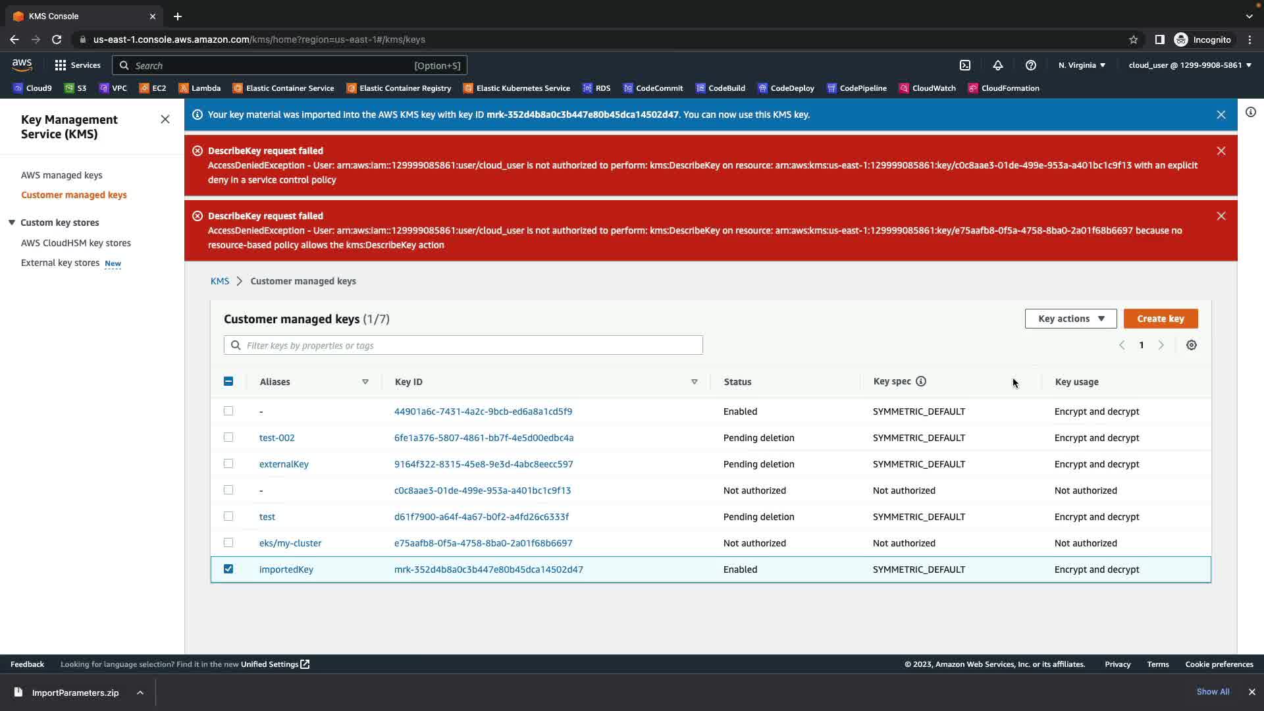Click the Create key button
The width and height of the screenshot is (1264, 711).
click(1160, 319)
